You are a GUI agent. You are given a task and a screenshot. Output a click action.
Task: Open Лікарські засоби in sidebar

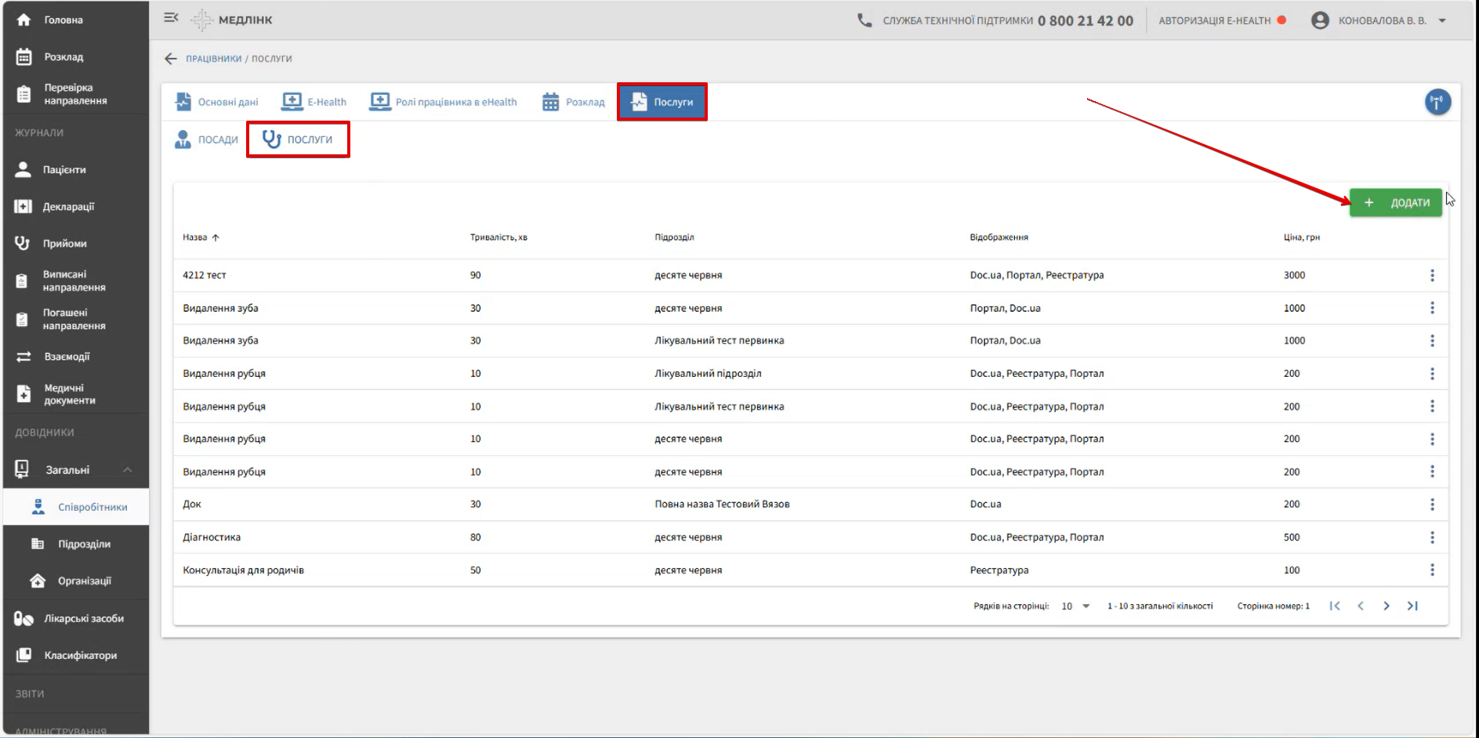83,618
